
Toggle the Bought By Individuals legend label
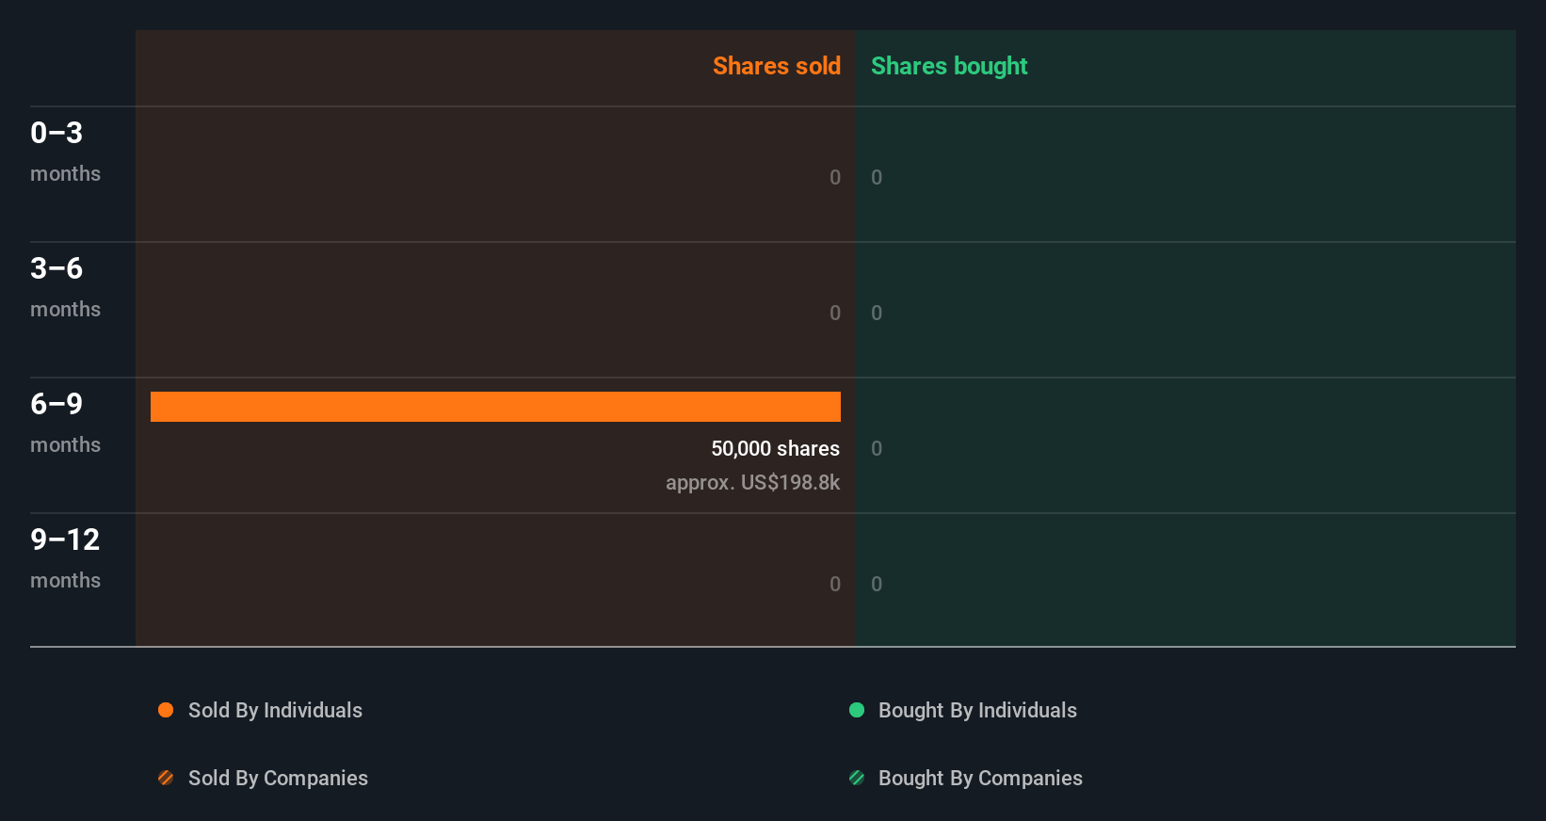point(977,710)
